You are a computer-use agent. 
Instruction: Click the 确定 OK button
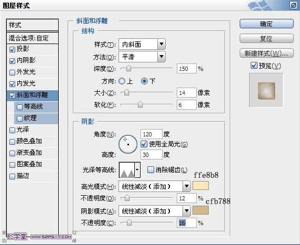[266, 24]
